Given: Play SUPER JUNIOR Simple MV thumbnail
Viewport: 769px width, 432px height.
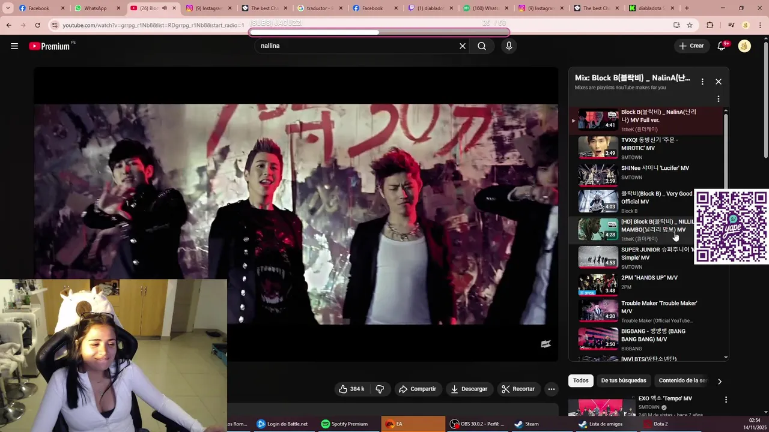Looking at the screenshot, I should (x=598, y=257).
